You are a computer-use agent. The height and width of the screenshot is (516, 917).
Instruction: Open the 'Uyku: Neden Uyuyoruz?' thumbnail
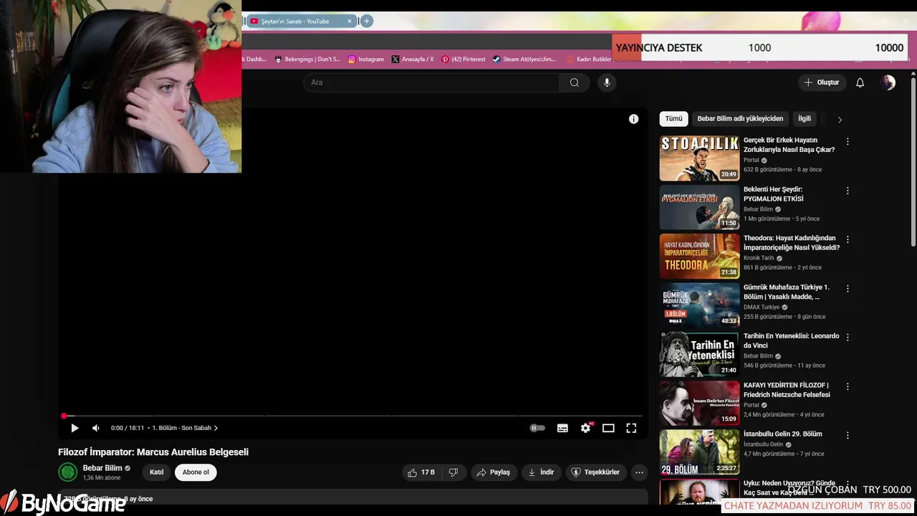point(699,492)
